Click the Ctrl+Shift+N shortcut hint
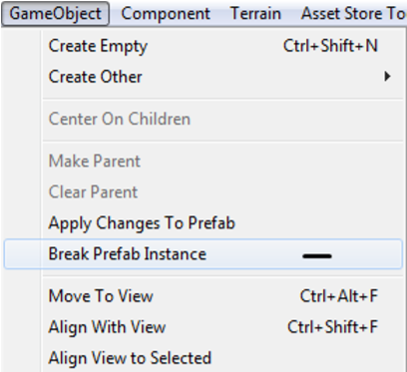Viewport: 407px width, 372px height. [x=330, y=46]
